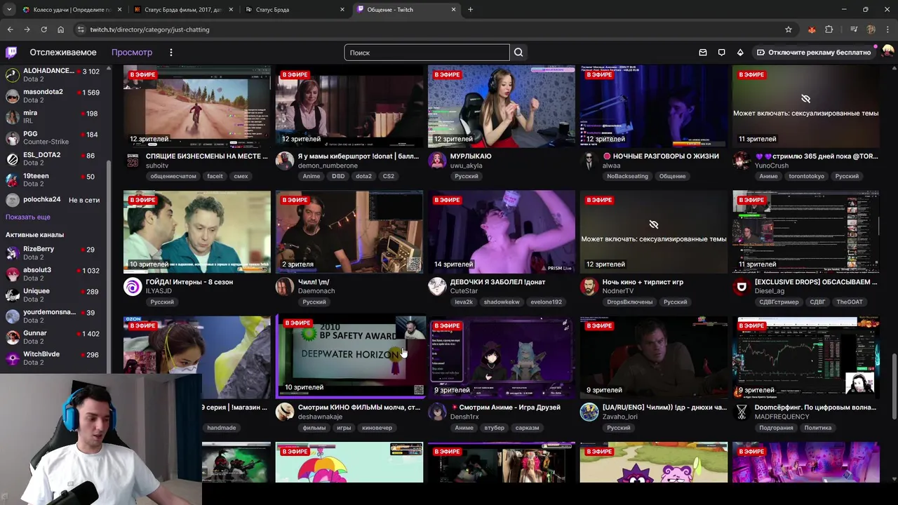898x505 pixels.
Task: Open ESL_DOTA2 channel in sidebar
Action: (x=54, y=159)
